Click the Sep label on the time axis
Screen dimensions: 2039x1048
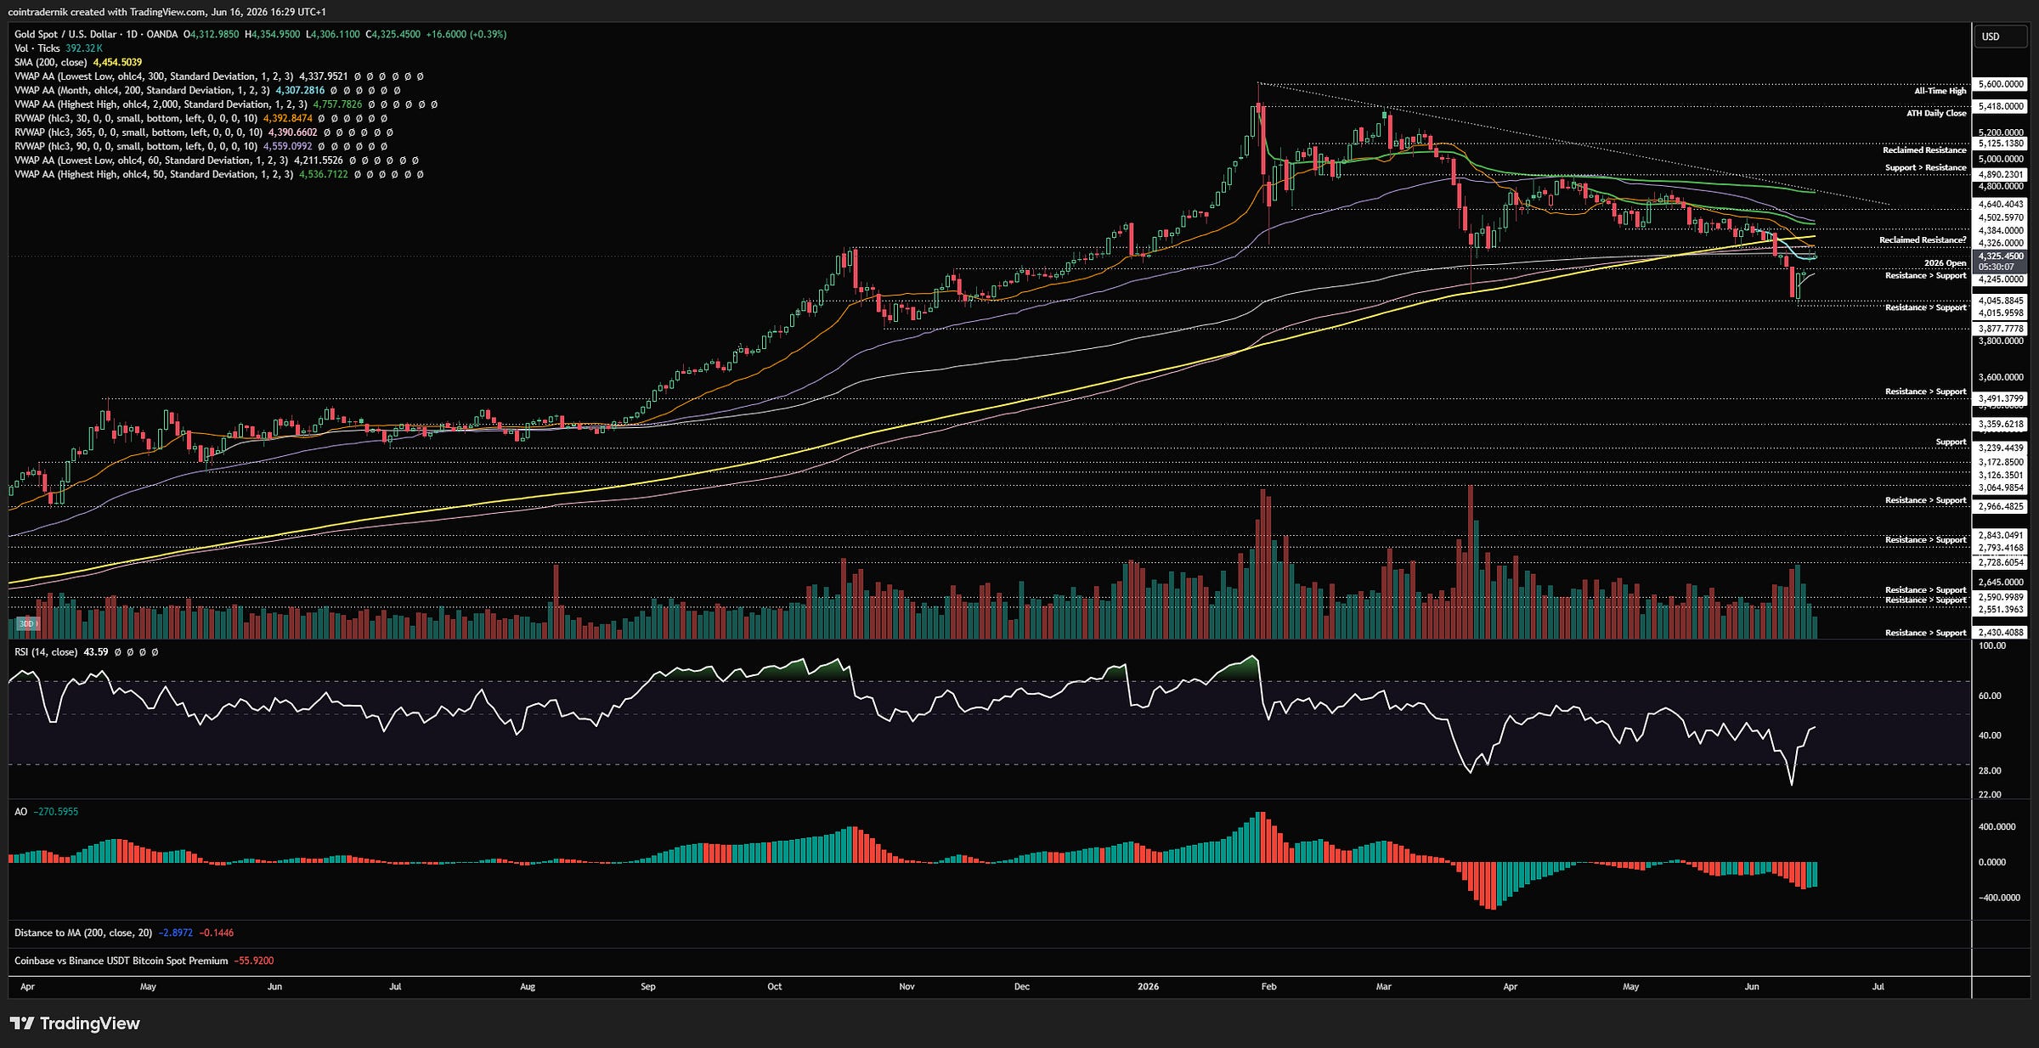[648, 987]
